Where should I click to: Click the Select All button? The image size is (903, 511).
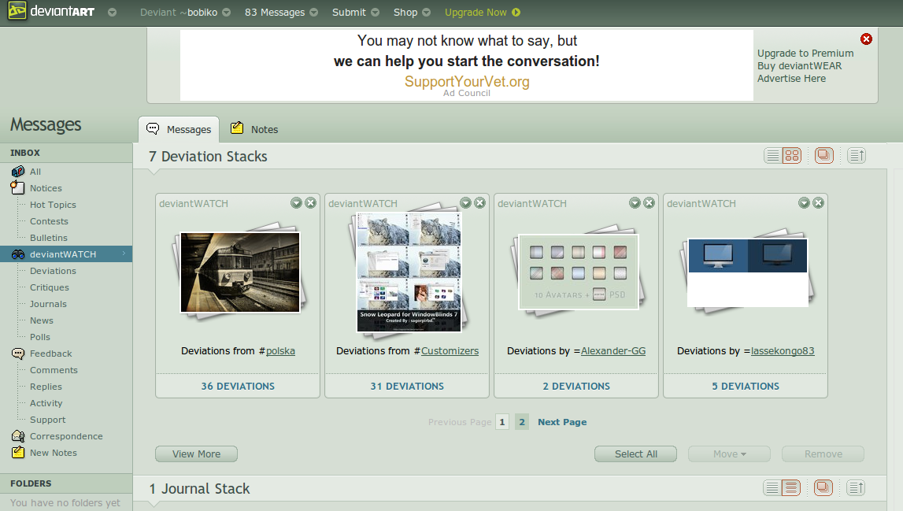pos(636,454)
